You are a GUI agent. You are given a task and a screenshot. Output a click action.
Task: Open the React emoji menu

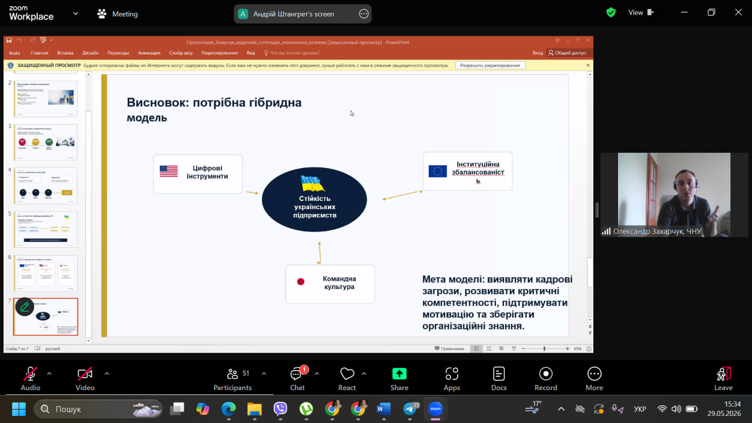(347, 378)
